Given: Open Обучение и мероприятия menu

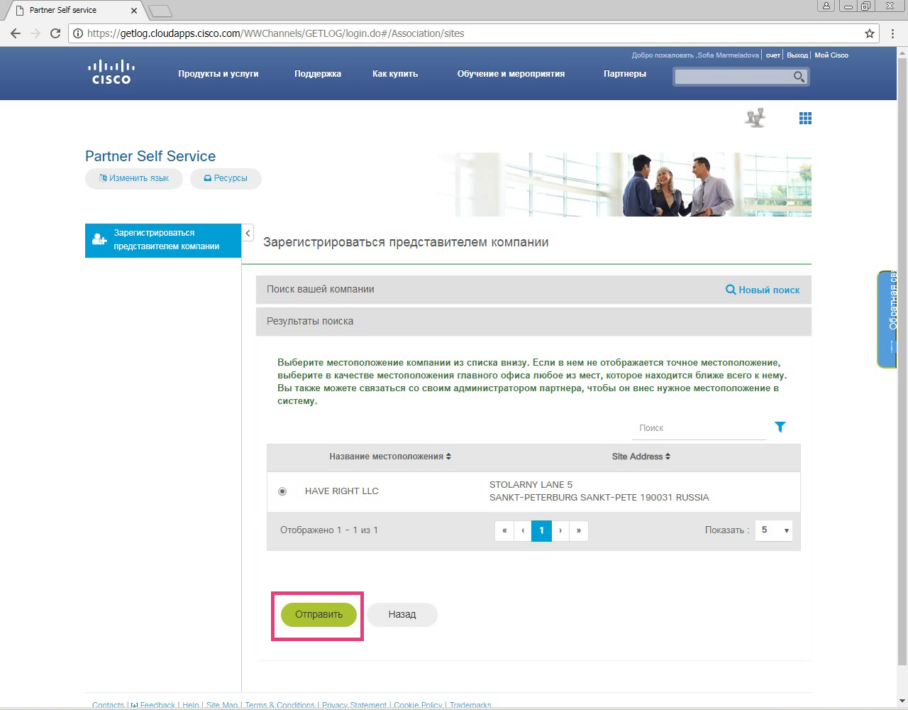Looking at the screenshot, I should (511, 74).
